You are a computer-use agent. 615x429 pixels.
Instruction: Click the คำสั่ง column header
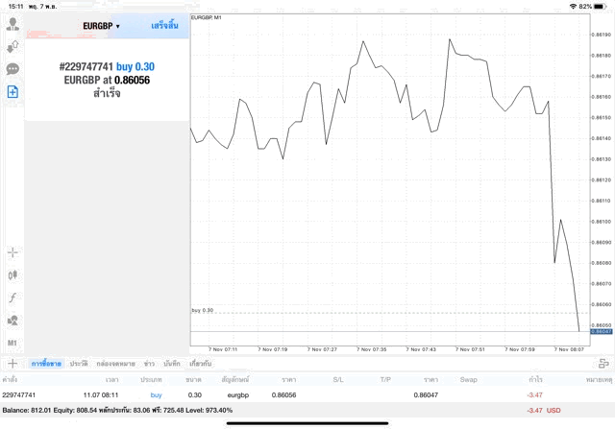10,380
